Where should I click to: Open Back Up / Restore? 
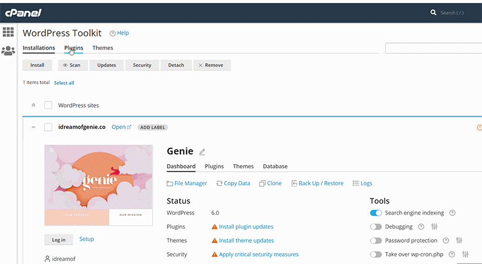pyautogui.click(x=317, y=183)
